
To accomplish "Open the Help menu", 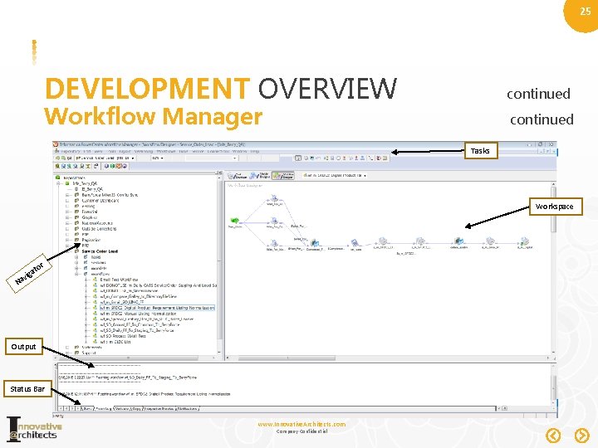I will point(255,151).
